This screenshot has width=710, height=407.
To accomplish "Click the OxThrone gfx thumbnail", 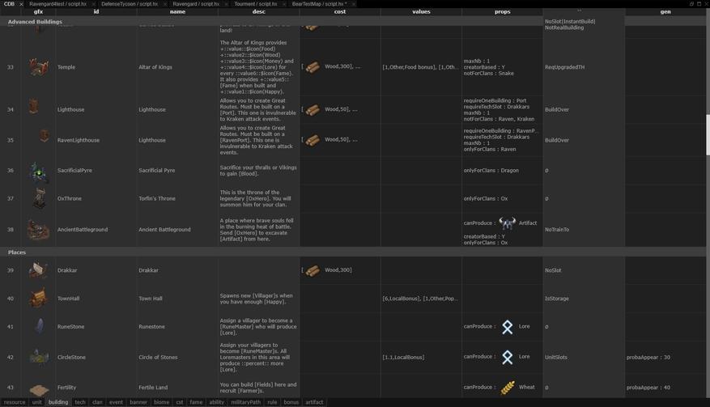I will coord(38,198).
